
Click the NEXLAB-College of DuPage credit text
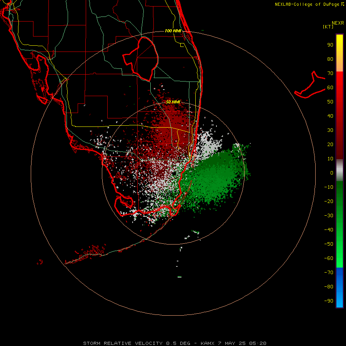(x=309, y=4)
